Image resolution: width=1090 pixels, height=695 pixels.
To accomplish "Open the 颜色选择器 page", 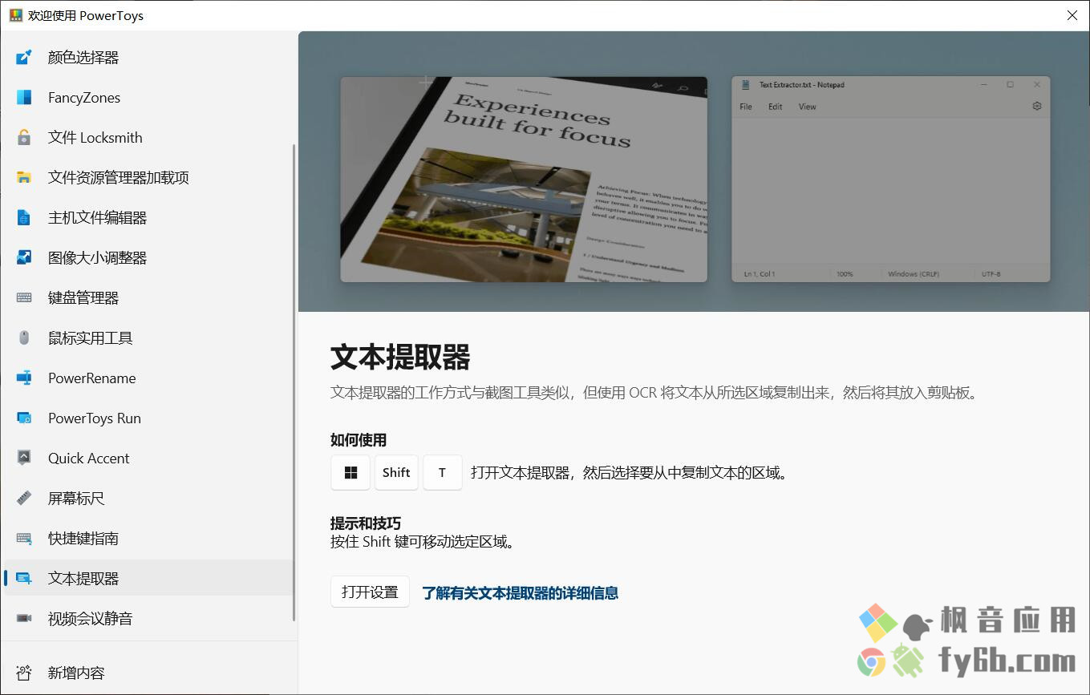I will tap(148, 57).
